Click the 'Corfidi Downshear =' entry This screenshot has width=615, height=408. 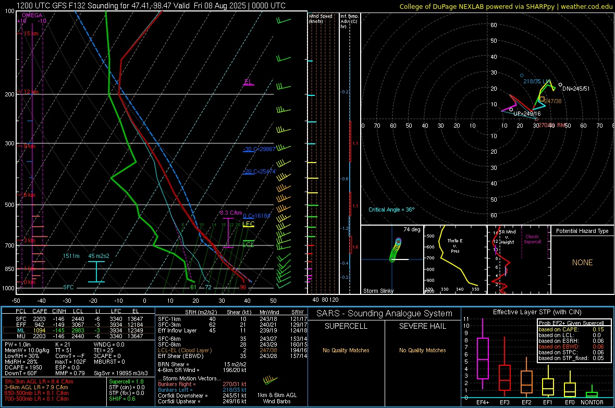(x=202, y=395)
